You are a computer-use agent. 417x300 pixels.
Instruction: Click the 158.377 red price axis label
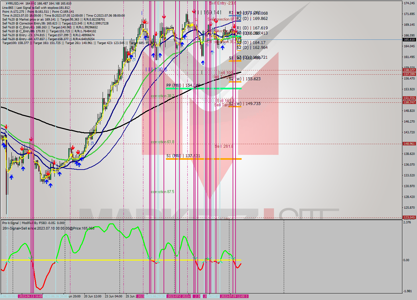409,70
